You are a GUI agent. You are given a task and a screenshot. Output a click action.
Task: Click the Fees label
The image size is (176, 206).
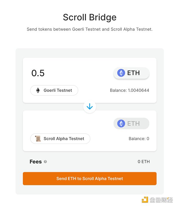click(35, 162)
